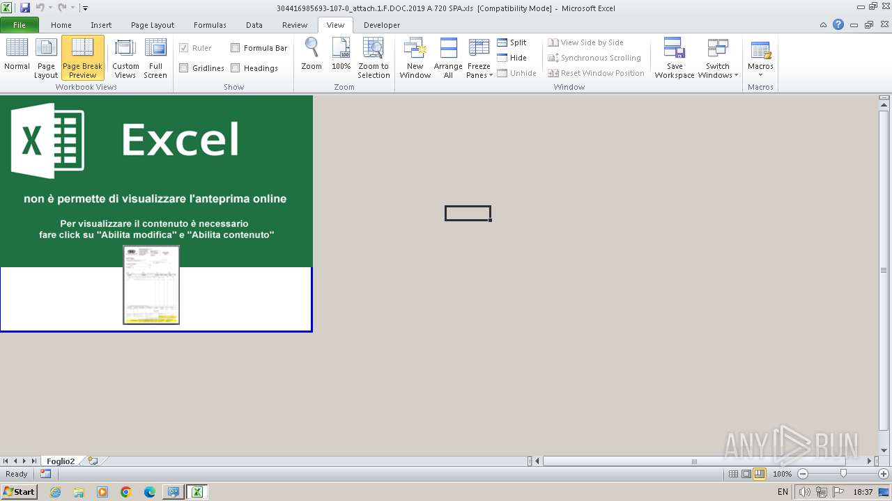Zoom to Selection
Image resolution: width=892 pixels, height=501 pixels.
pyautogui.click(x=374, y=58)
